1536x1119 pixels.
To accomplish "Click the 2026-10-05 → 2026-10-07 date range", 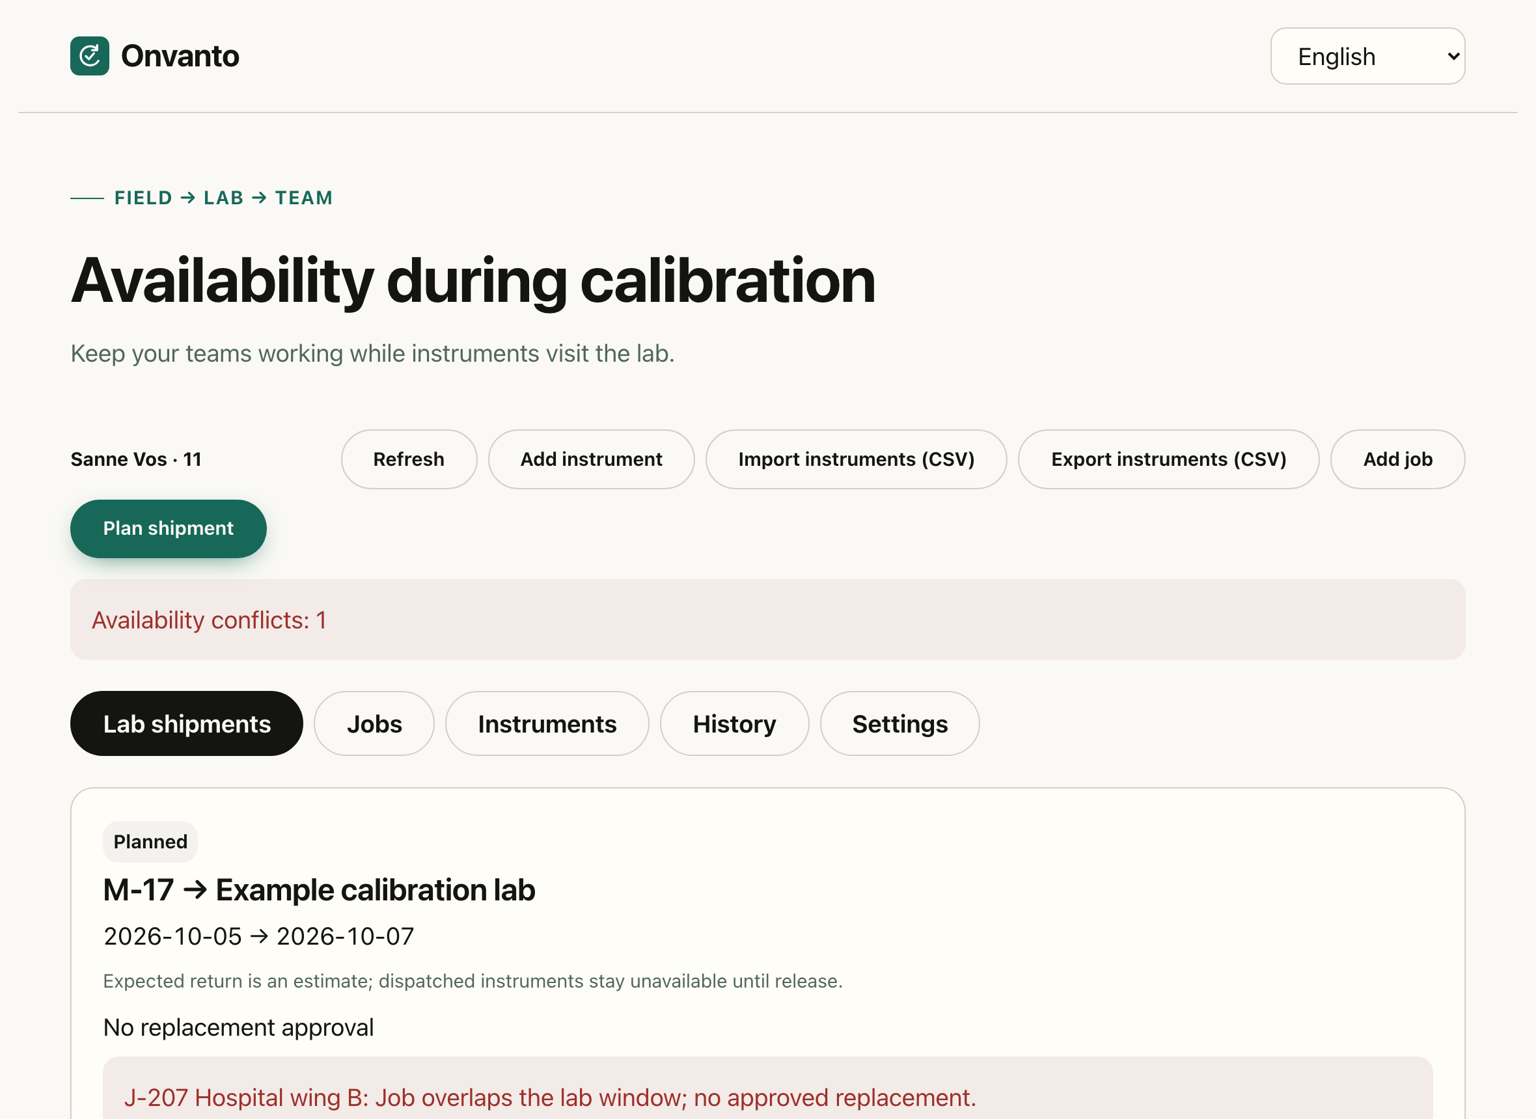I will pyautogui.click(x=258, y=936).
